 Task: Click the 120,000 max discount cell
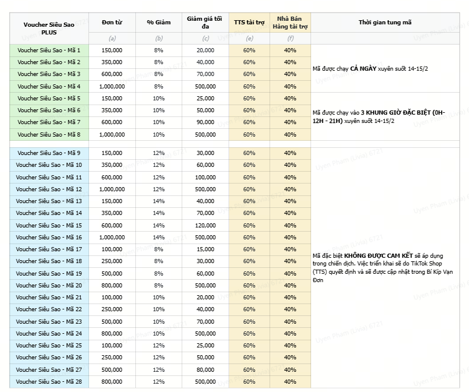tap(205, 225)
